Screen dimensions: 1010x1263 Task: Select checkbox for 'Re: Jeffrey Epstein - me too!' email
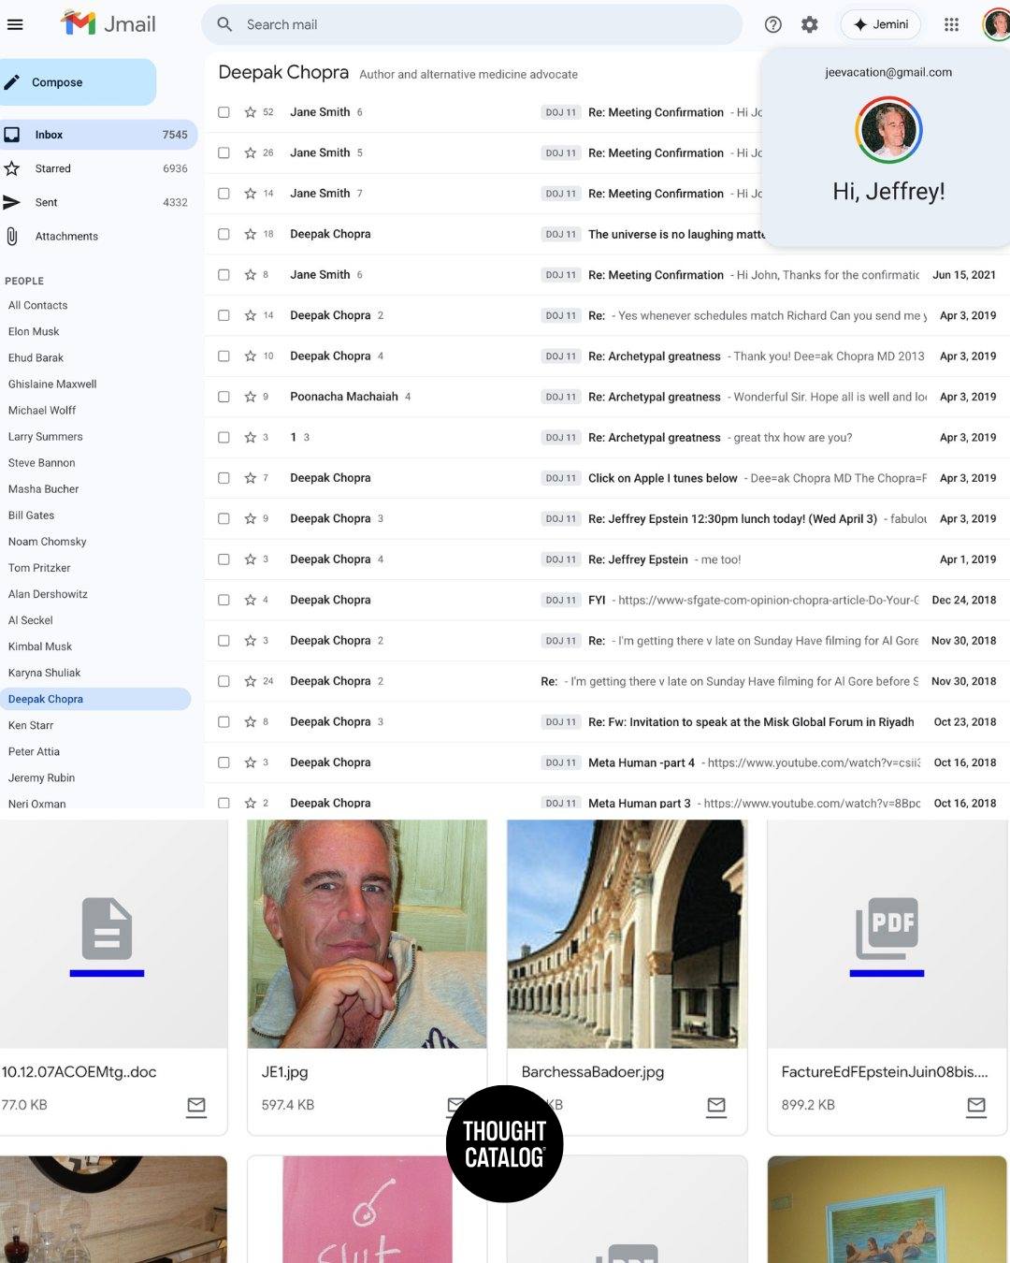click(224, 559)
